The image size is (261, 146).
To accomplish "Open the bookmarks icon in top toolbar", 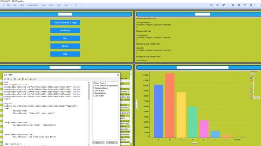I will [x=239, y=5].
